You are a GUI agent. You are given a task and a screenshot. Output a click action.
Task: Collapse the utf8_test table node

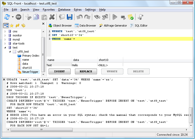click(x=10, y=52)
